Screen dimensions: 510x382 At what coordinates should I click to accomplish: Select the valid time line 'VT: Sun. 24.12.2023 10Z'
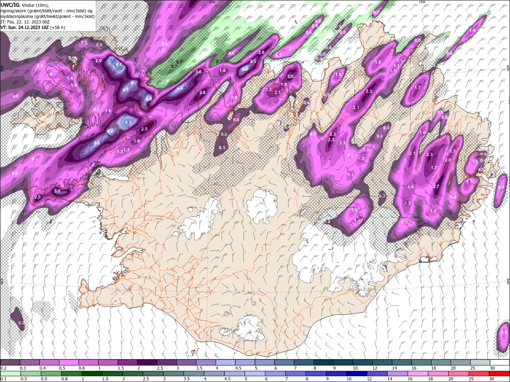24,27
